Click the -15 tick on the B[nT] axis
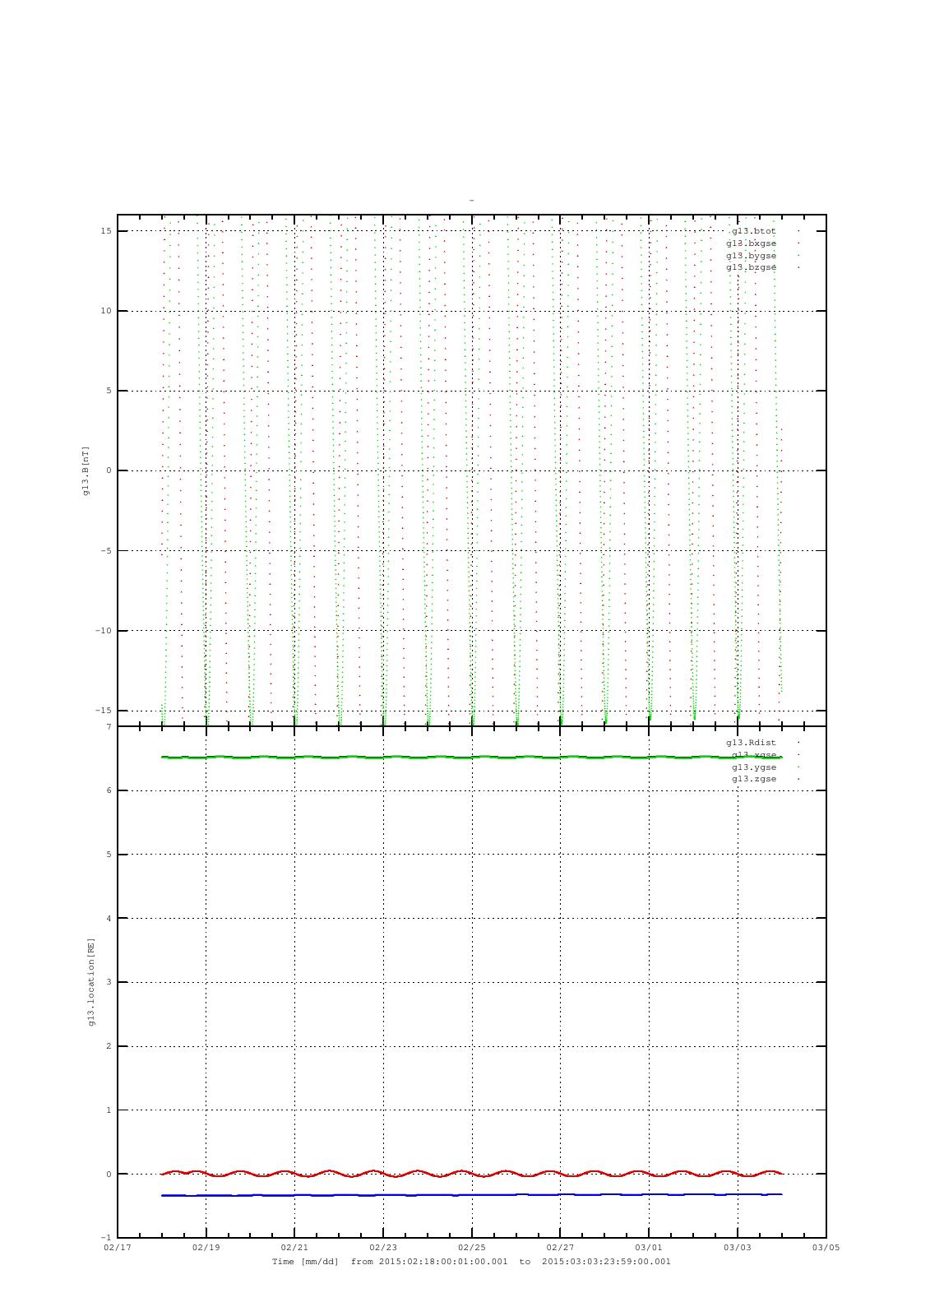The width and height of the screenshot is (930, 1316). click(x=102, y=711)
